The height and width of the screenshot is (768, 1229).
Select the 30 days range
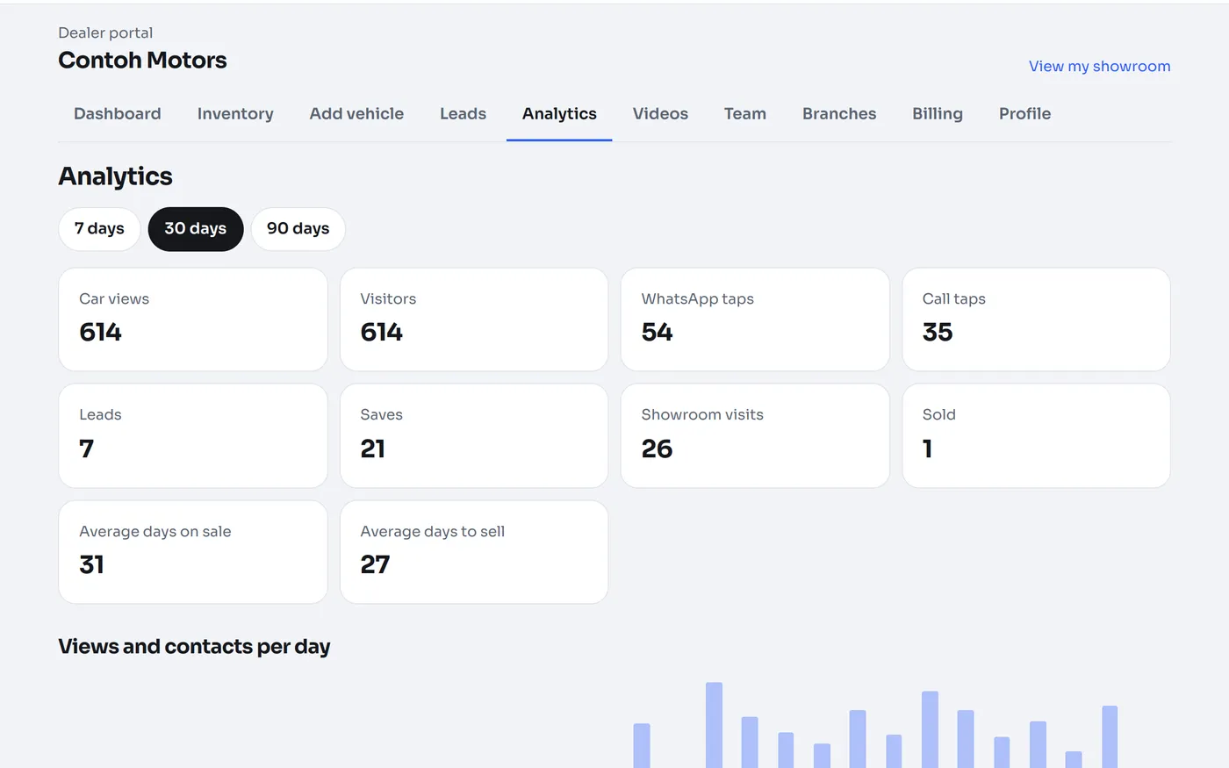coord(196,229)
